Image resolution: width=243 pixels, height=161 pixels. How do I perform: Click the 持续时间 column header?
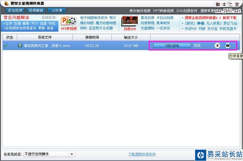click(92, 37)
